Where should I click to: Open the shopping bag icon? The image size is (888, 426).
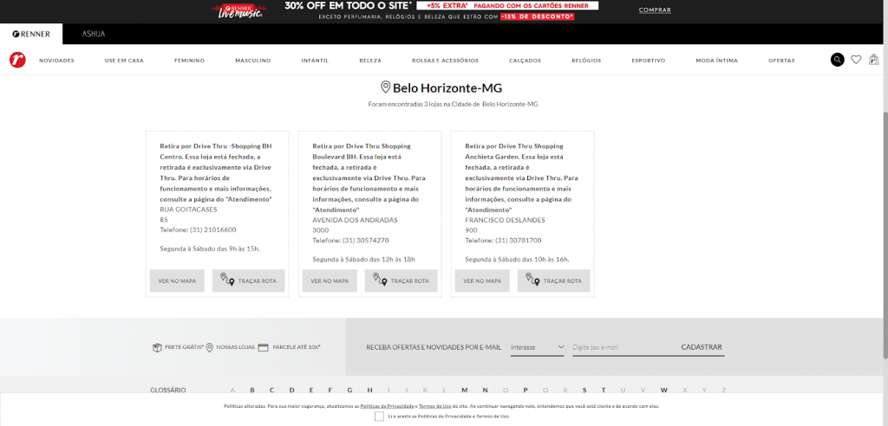coord(874,60)
